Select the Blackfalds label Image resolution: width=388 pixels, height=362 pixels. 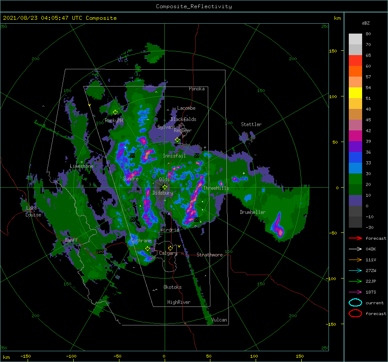(x=183, y=119)
